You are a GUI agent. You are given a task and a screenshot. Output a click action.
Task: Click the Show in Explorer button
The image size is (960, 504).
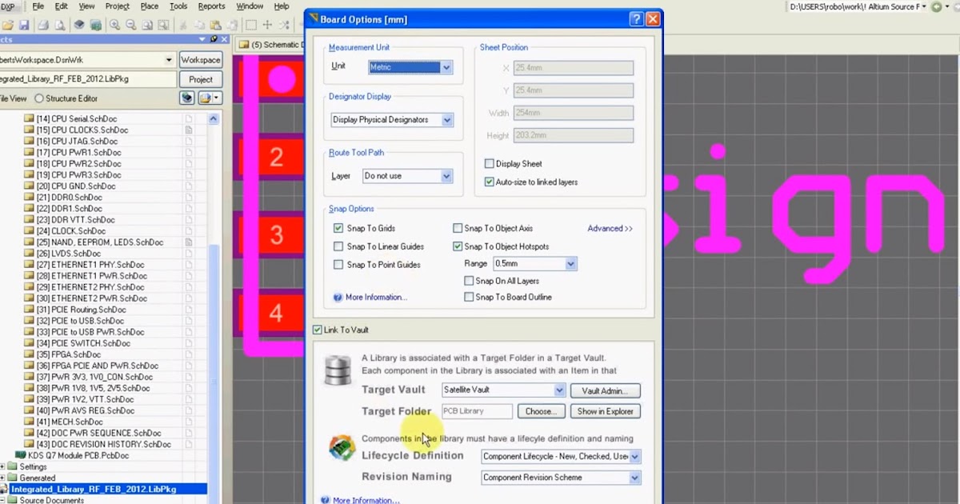pyautogui.click(x=605, y=411)
